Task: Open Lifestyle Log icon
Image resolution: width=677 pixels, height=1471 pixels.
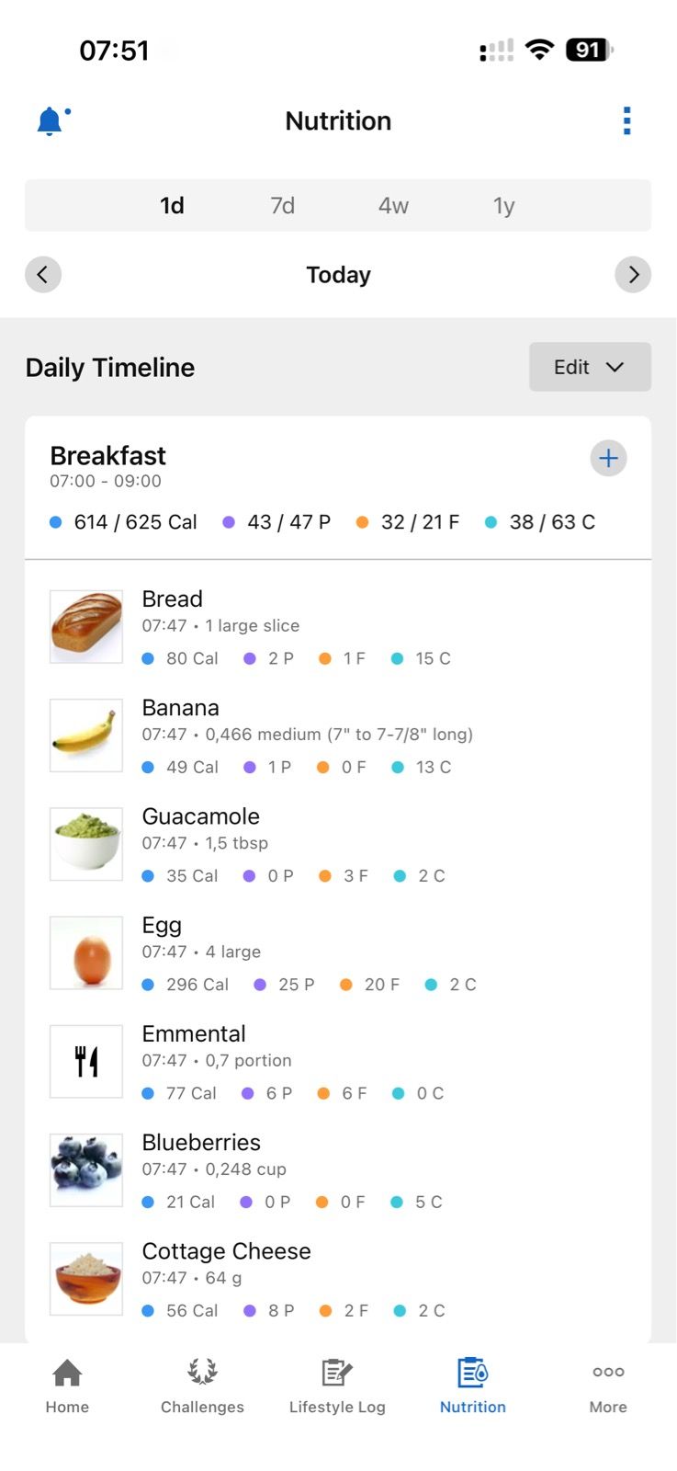Action: point(337,1373)
